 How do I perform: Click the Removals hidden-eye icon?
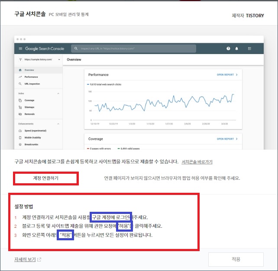pos(20,114)
